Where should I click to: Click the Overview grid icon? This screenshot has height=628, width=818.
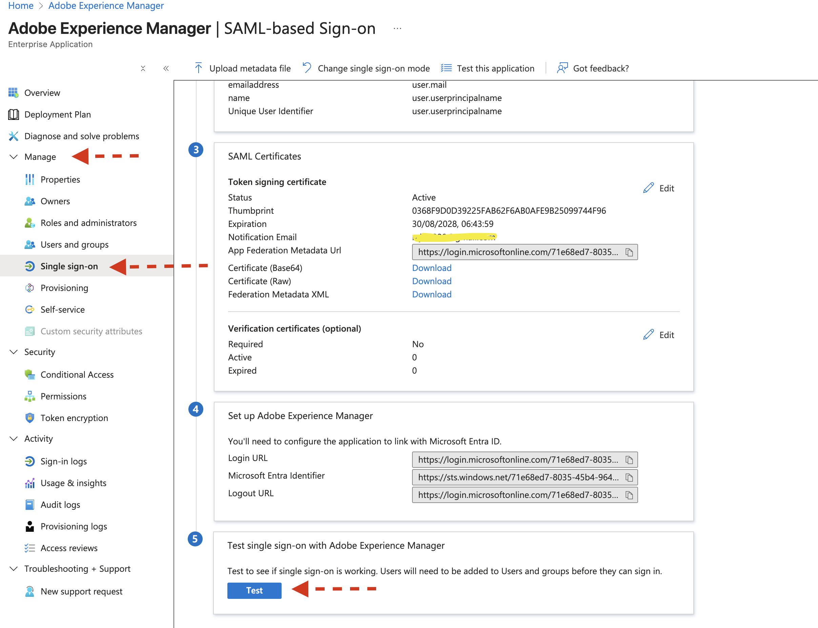click(14, 92)
